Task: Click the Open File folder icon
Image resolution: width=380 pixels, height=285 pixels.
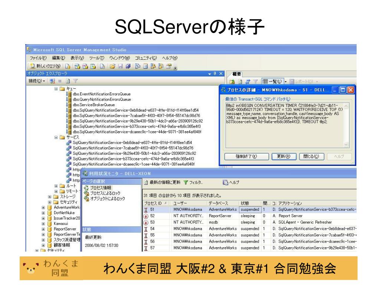Action: [112, 66]
